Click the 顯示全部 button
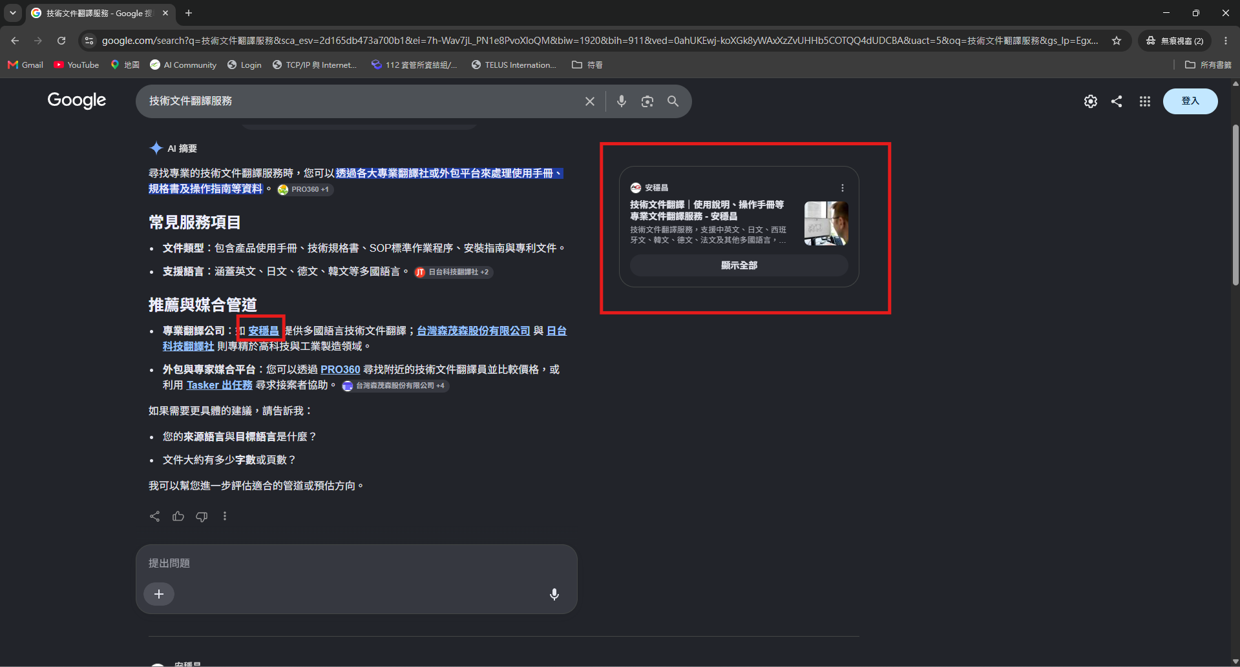Image resolution: width=1240 pixels, height=667 pixels. (x=739, y=265)
